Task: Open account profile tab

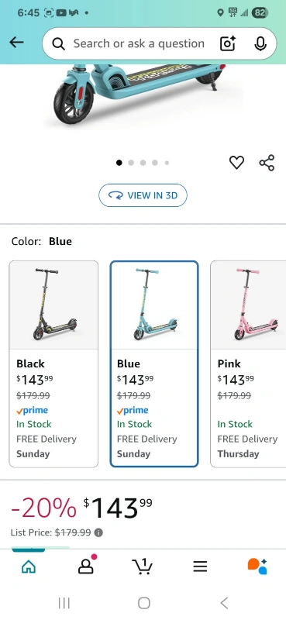Action: click(x=86, y=566)
